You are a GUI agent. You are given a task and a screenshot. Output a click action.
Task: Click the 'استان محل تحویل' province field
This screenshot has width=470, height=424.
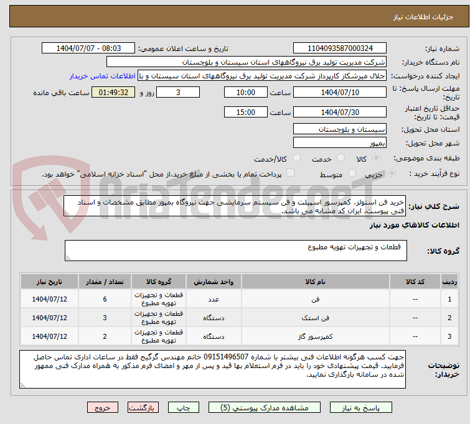(x=339, y=129)
